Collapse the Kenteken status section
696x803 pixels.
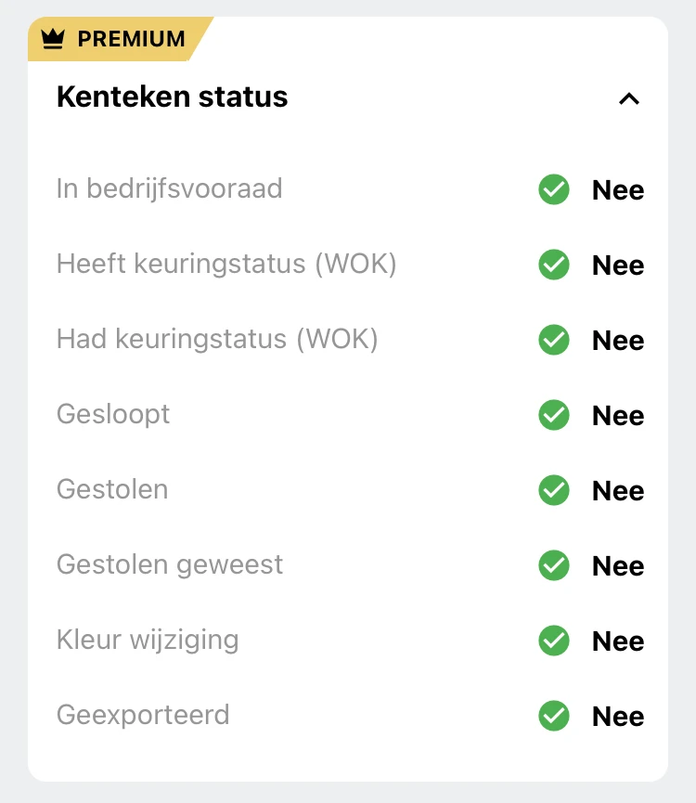pos(629,98)
